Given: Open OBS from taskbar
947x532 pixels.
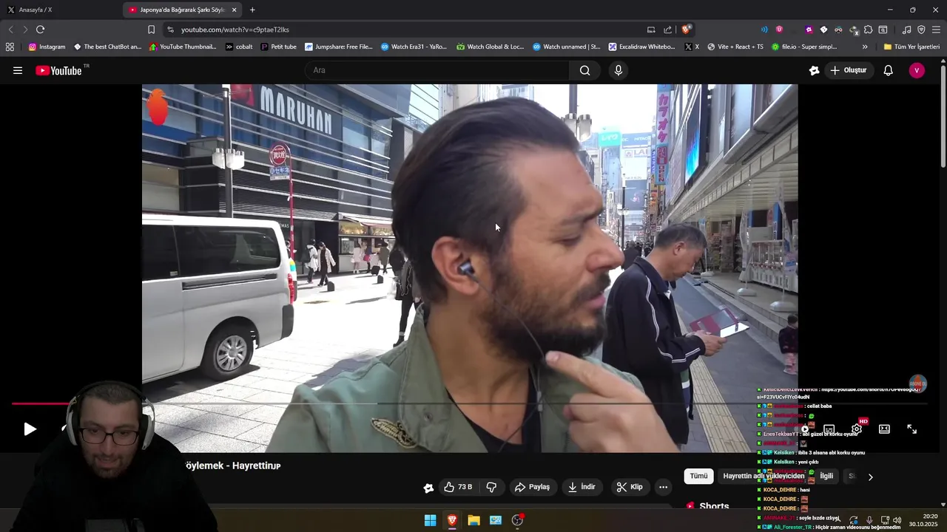Looking at the screenshot, I should point(517,520).
